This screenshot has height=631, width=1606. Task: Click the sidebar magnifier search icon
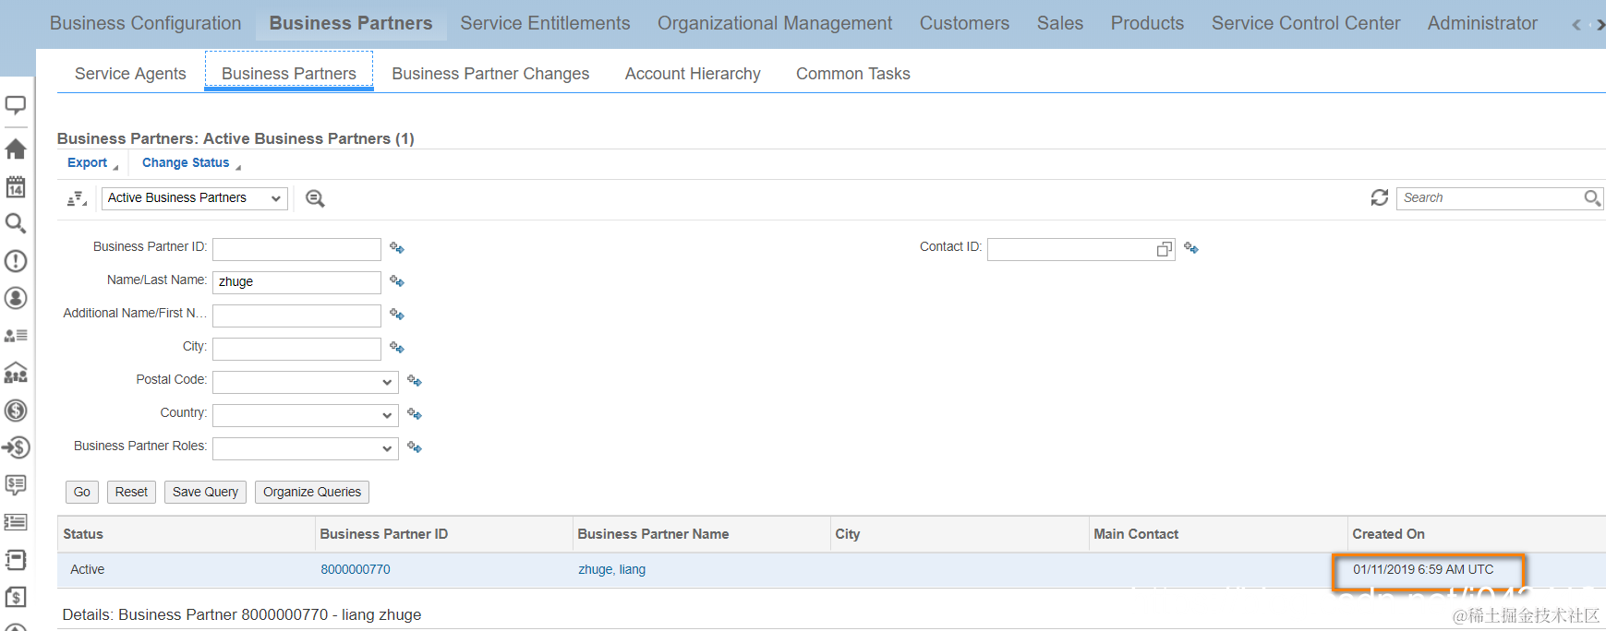(16, 223)
